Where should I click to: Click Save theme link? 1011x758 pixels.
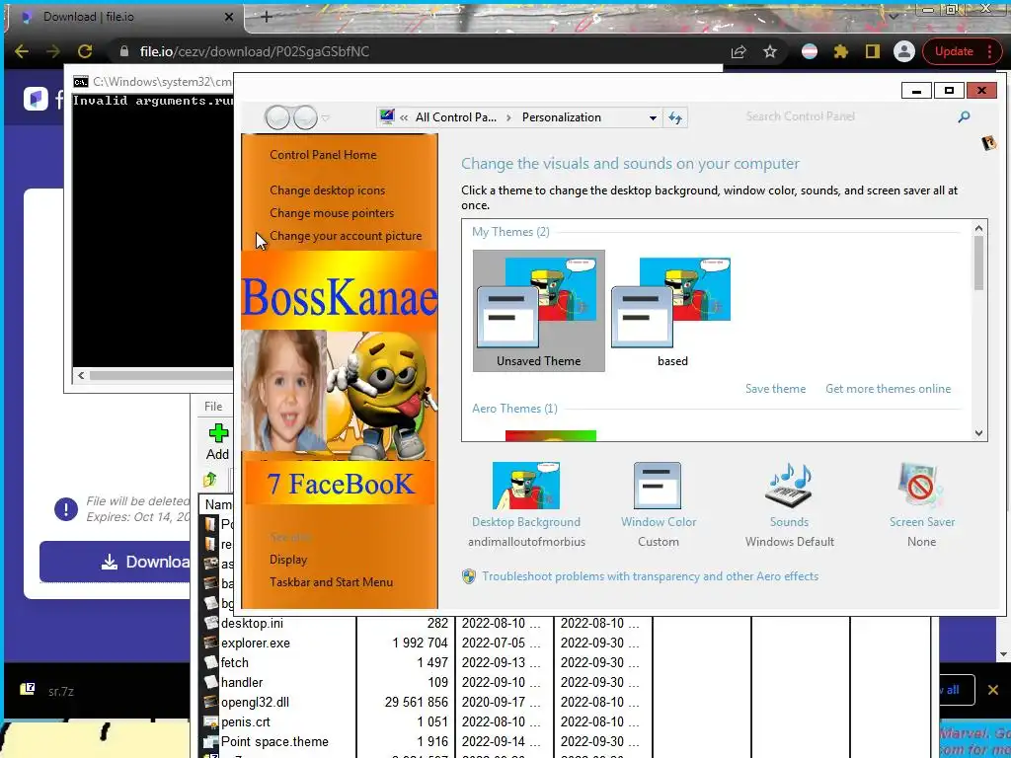pyautogui.click(x=775, y=389)
